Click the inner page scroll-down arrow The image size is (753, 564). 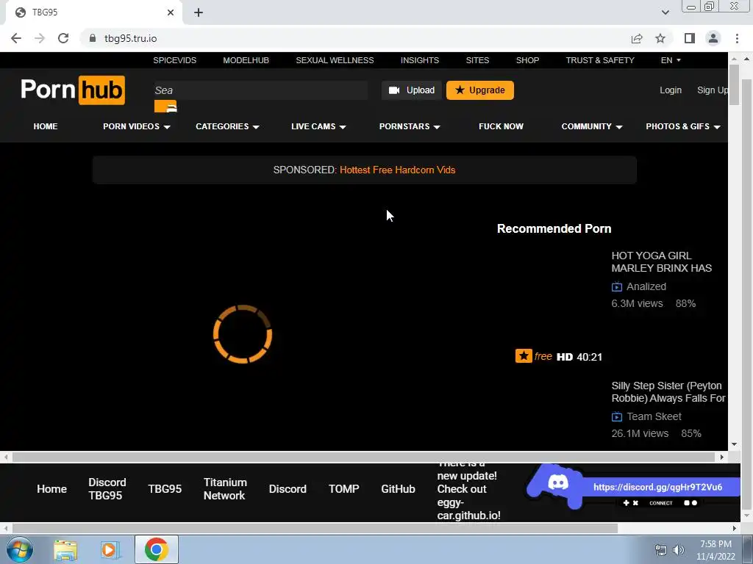[734, 444]
